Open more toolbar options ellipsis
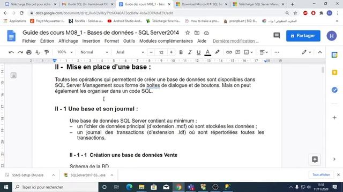 277,52
